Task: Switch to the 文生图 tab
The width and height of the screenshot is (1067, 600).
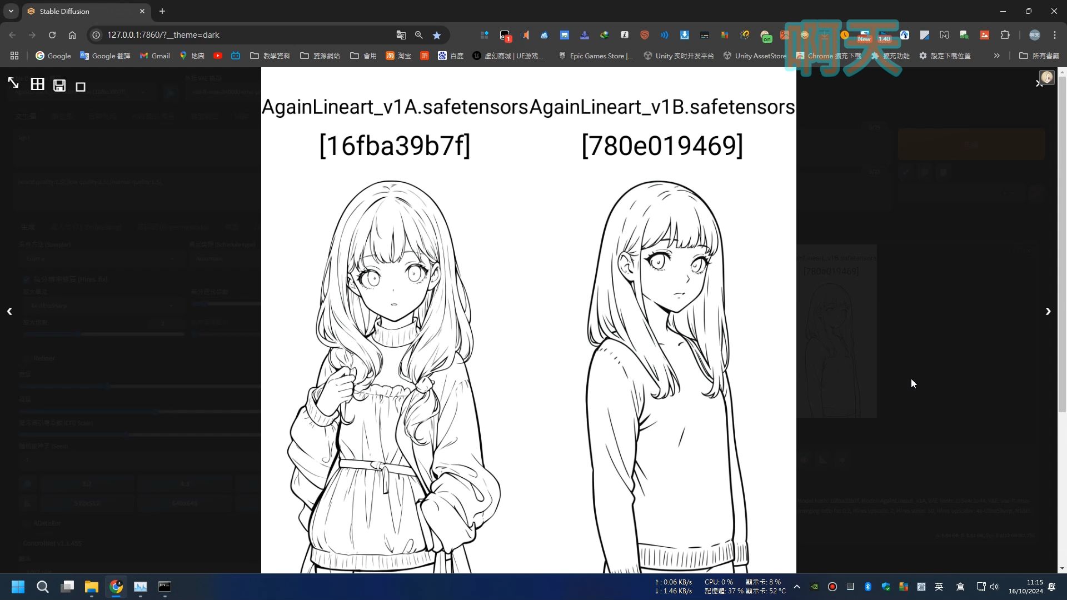Action: (26, 116)
